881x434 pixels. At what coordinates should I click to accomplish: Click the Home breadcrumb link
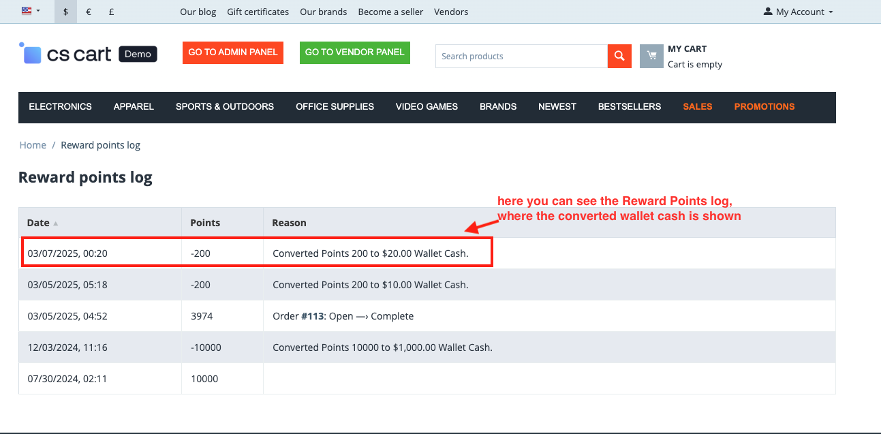[33, 145]
